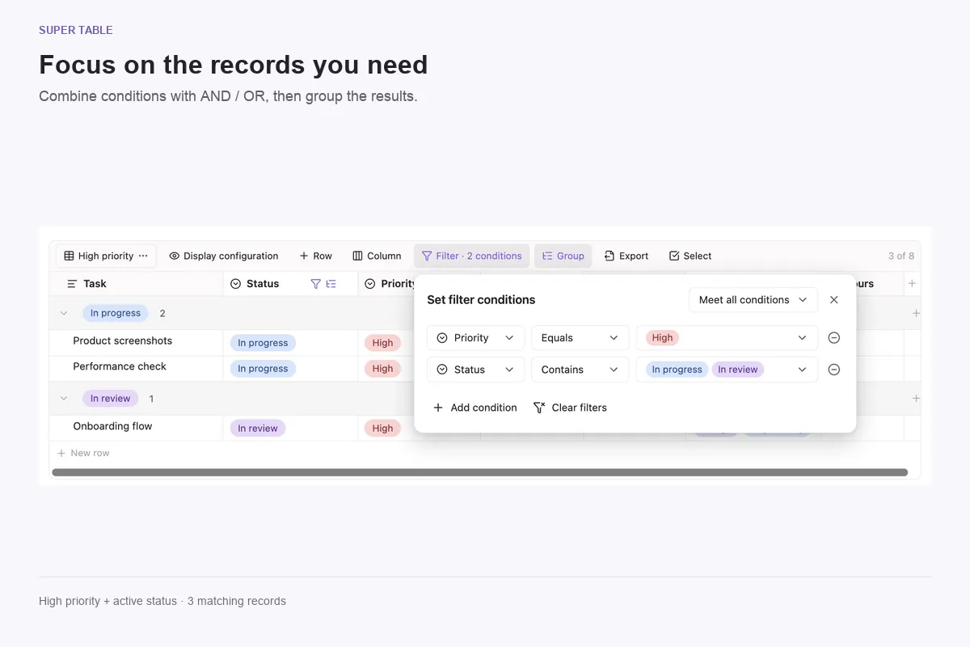Click the select-type icon in Priority column header

(370, 284)
